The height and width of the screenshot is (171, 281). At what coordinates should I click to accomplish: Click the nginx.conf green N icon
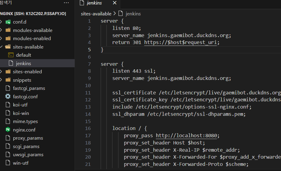8,129
